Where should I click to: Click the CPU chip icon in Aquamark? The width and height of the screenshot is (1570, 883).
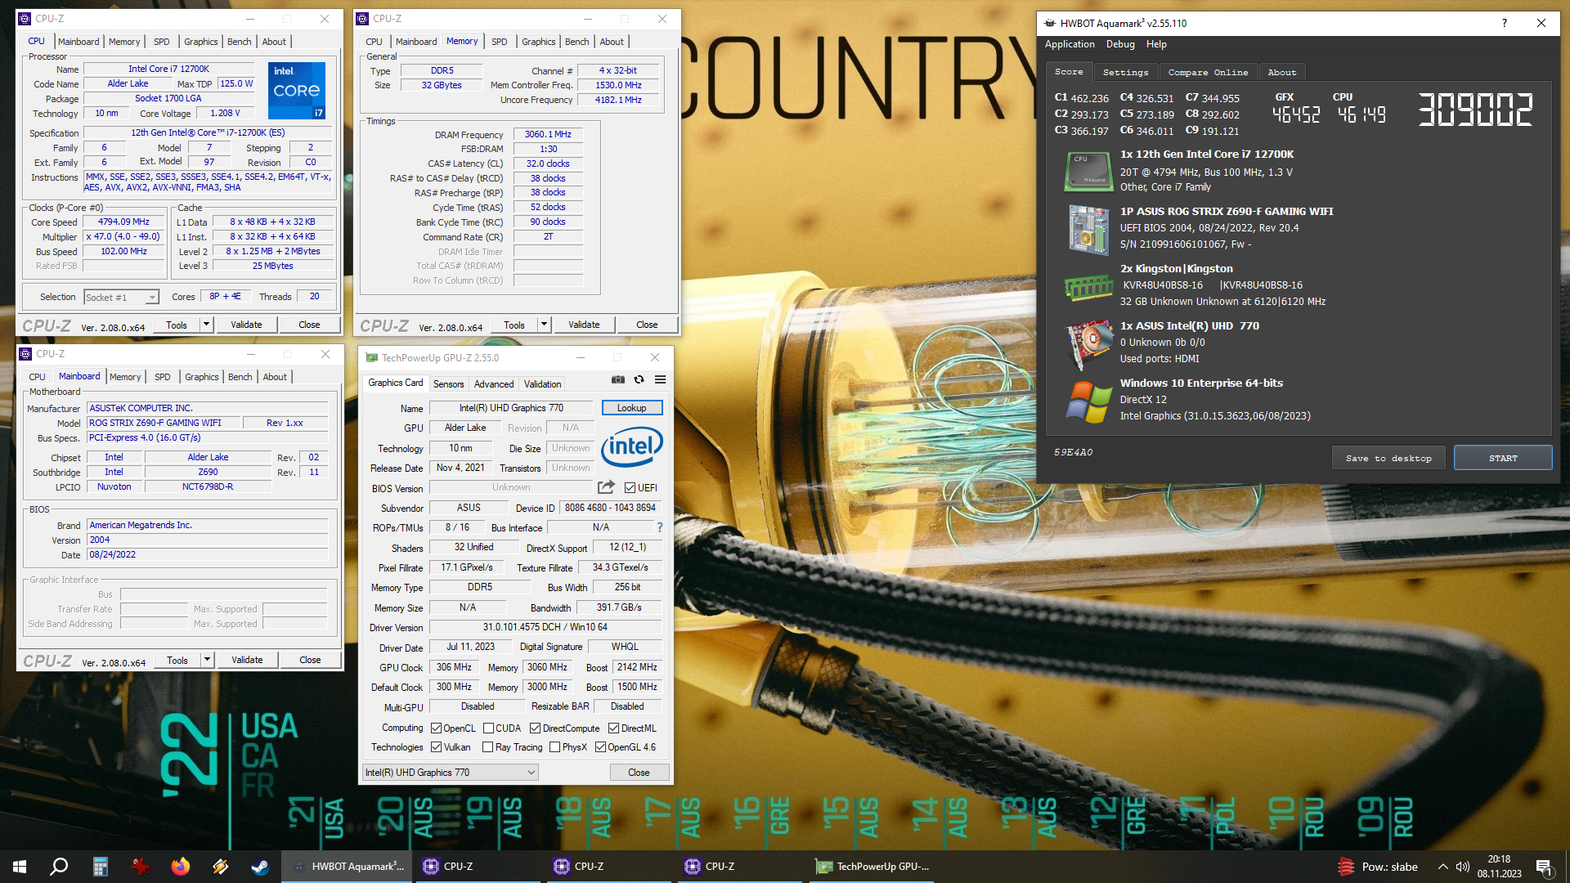(1088, 171)
